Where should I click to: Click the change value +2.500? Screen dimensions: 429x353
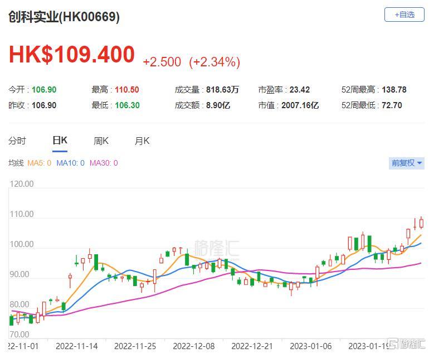click(162, 62)
